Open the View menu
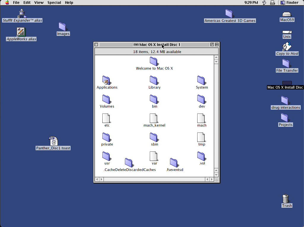Viewport: 304px width, 227px height. coord(39,2)
